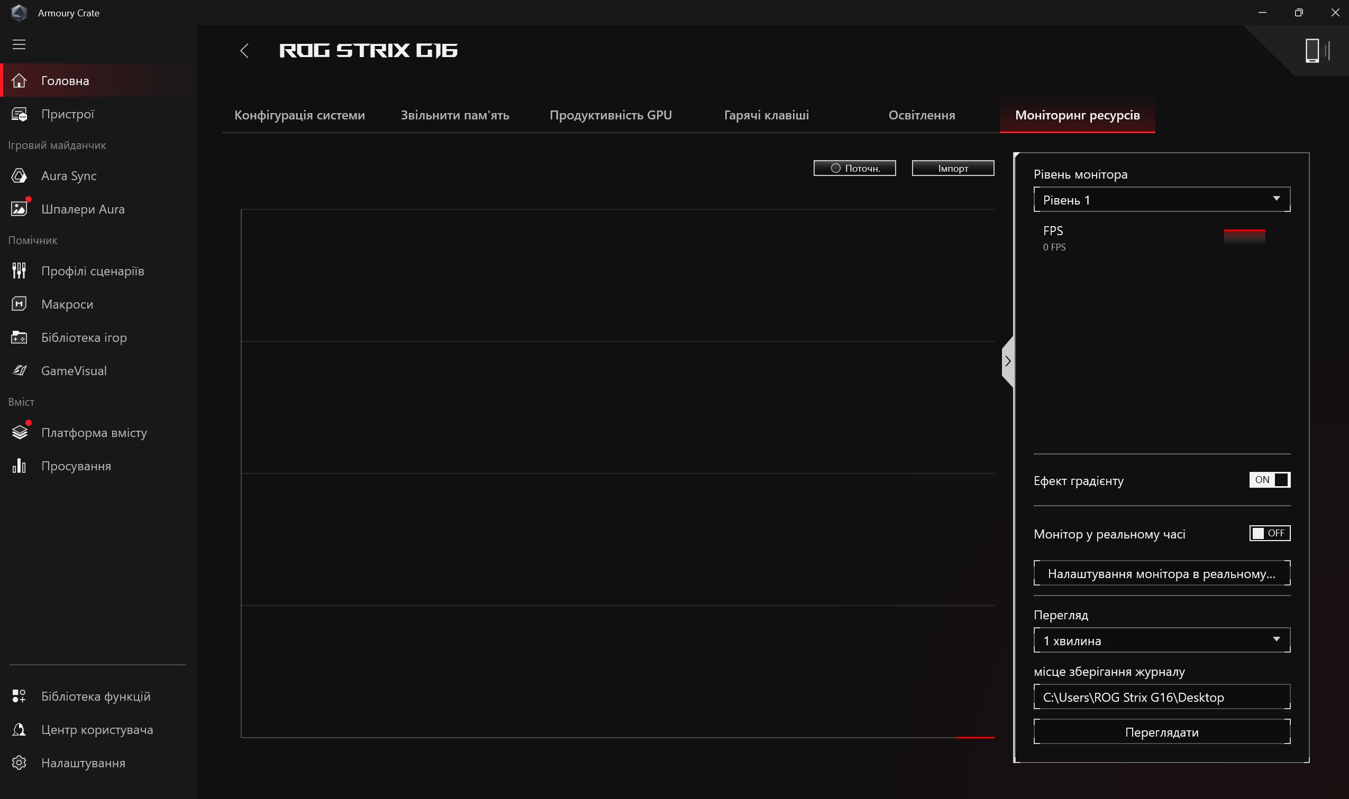The image size is (1349, 799).
Task: Switch to the Продуктивність GPU tab
Action: [x=610, y=115]
